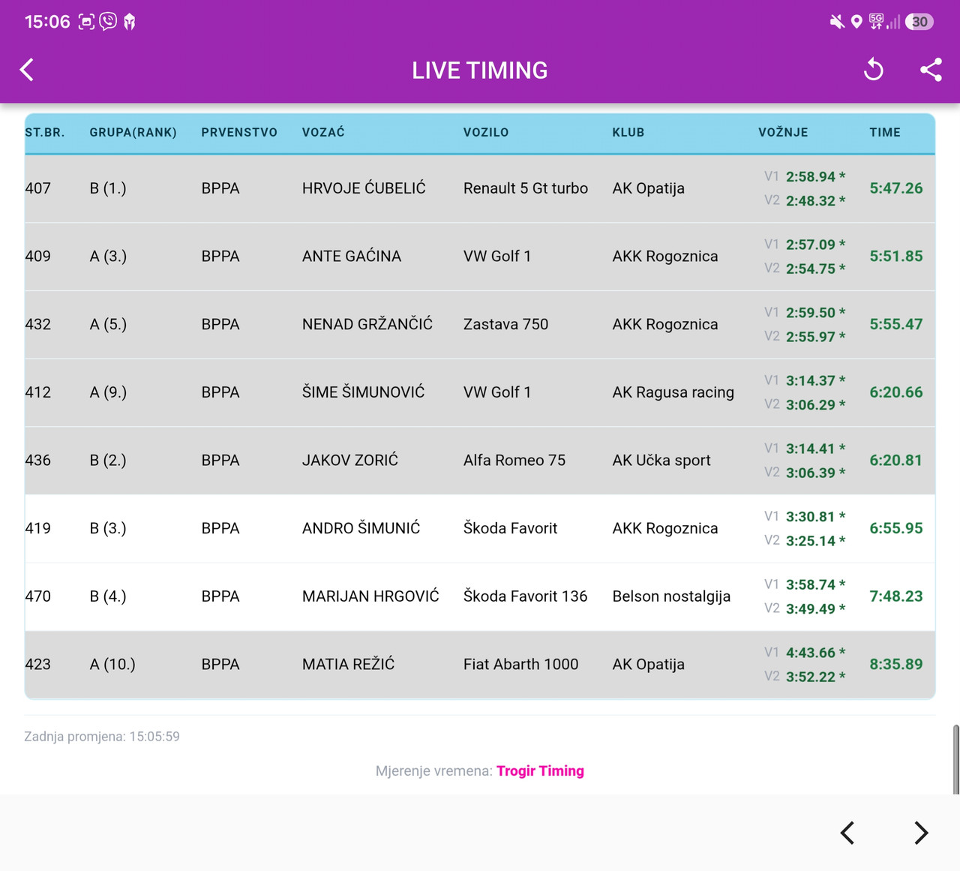Refresh the live timing results
The height and width of the screenshot is (871, 960).
tap(874, 70)
